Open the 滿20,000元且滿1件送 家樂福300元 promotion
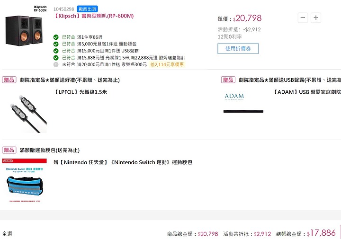The height and width of the screenshot is (239, 341). (x=112, y=64)
